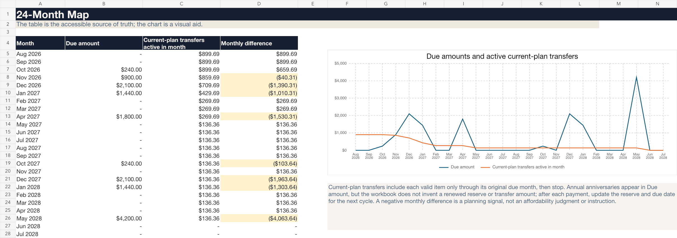Click the Aug 2026 x-axis label on chart
The width and height of the screenshot is (677, 238).
tap(356, 156)
